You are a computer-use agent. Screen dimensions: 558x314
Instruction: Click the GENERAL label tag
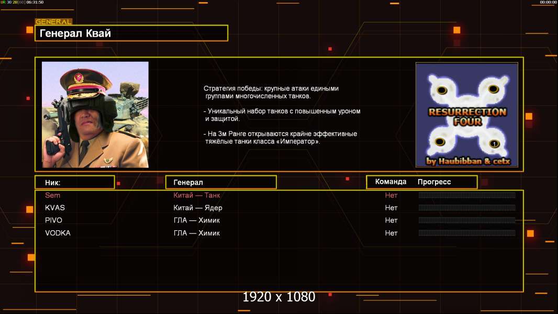[53, 21]
